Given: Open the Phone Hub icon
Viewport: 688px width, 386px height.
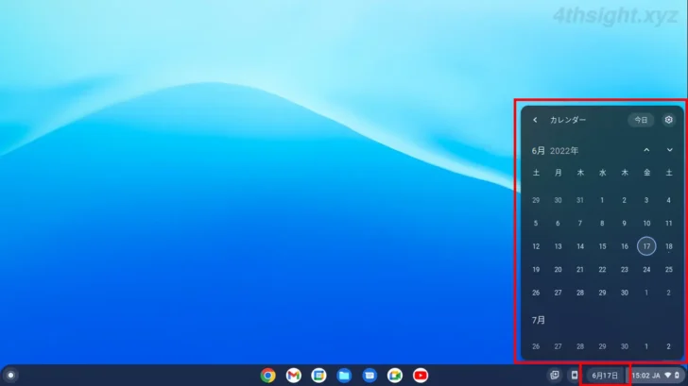Looking at the screenshot, I should (x=574, y=375).
